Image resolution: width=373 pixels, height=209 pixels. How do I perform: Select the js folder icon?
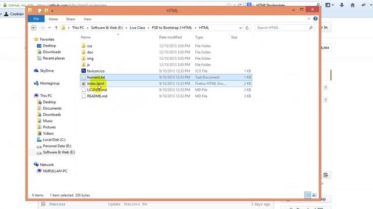[x=83, y=64]
